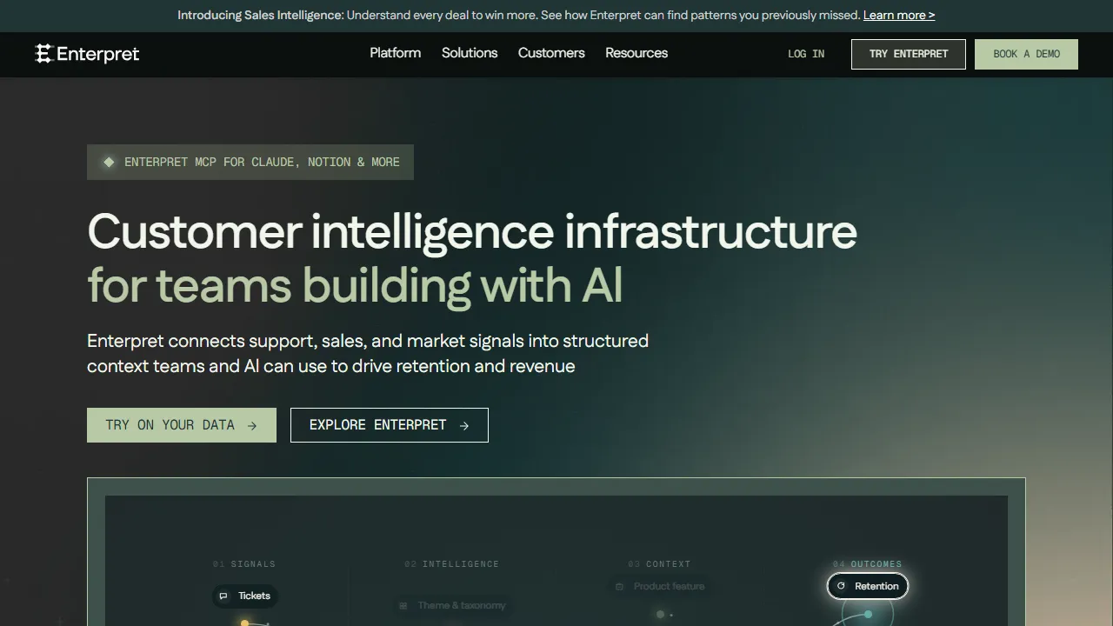Open the Enterpret MCP for Claude badge
This screenshot has height=626, width=1113.
pyautogui.click(x=250, y=162)
